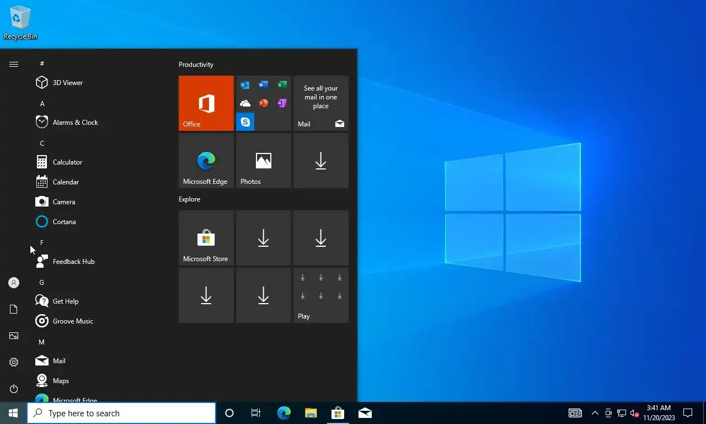Click download tile beside Photos
Screen dimensions: 706x424
click(x=321, y=161)
